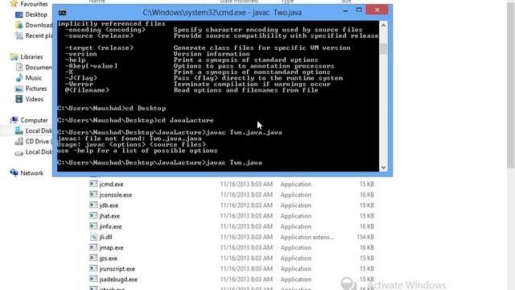Click the jcmd.exe application icon

click(93, 184)
